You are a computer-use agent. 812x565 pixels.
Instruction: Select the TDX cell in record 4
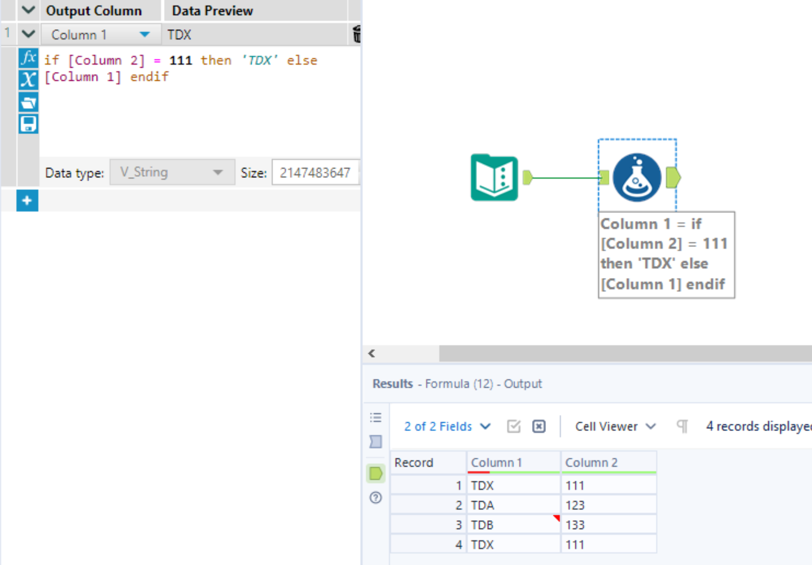[x=514, y=545]
